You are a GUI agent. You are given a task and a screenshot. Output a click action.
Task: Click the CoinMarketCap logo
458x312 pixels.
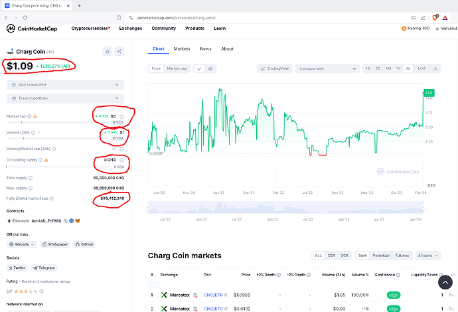pyautogui.click(x=32, y=29)
